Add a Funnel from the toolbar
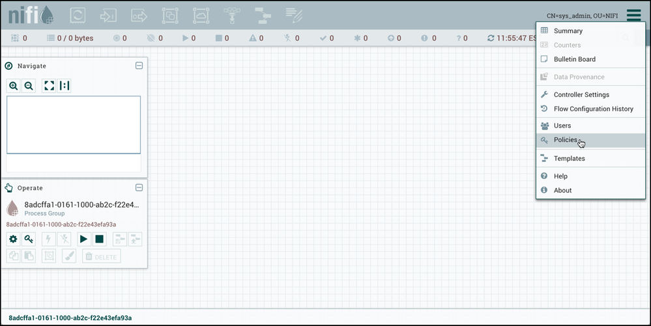 coord(232,16)
